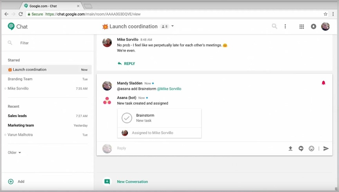Click Assigned to Mike Sorvillo row
The width and height of the screenshot is (339, 192).
click(159, 133)
